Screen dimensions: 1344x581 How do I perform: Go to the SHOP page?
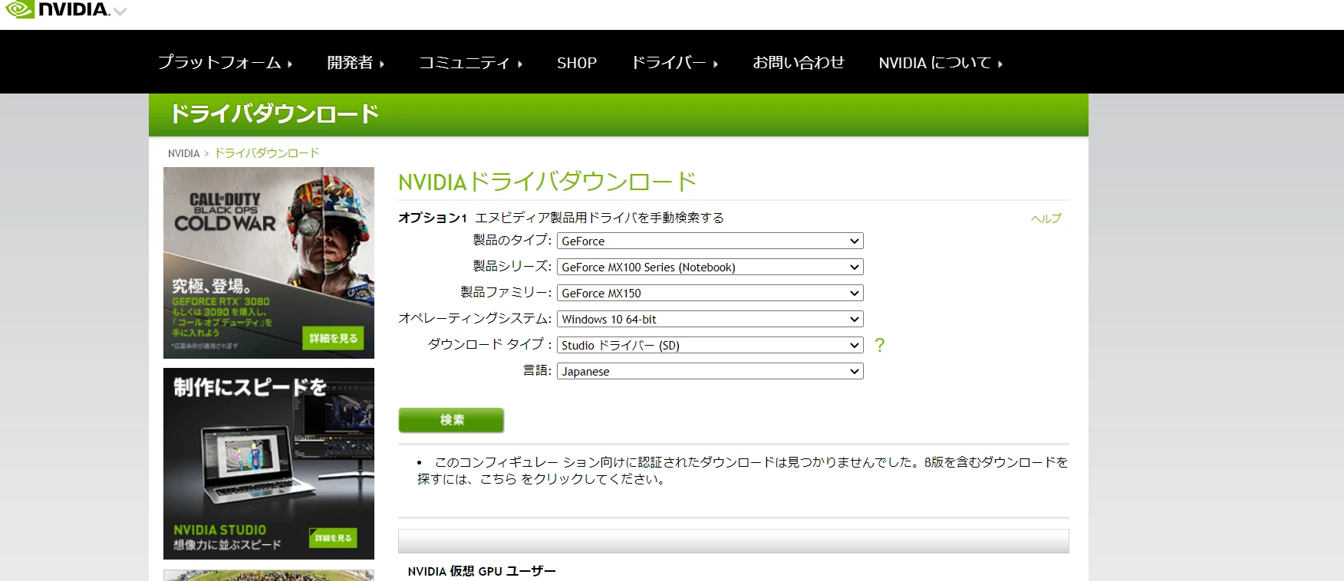click(x=577, y=63)
